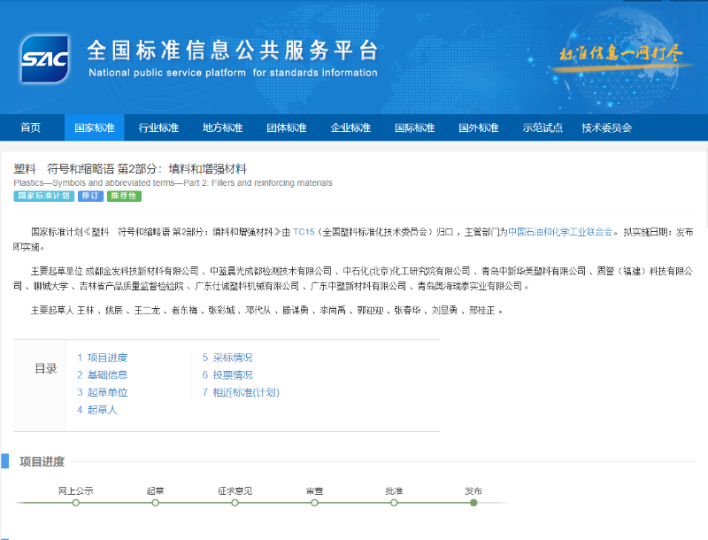Open the 相近标准(计划) contents link
708x540 pixels.
[243, 392]
